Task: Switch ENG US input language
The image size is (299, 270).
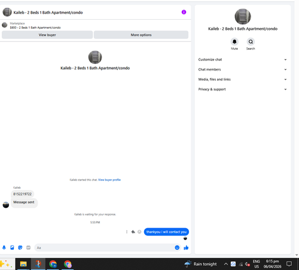Action: tap(257, 264)
